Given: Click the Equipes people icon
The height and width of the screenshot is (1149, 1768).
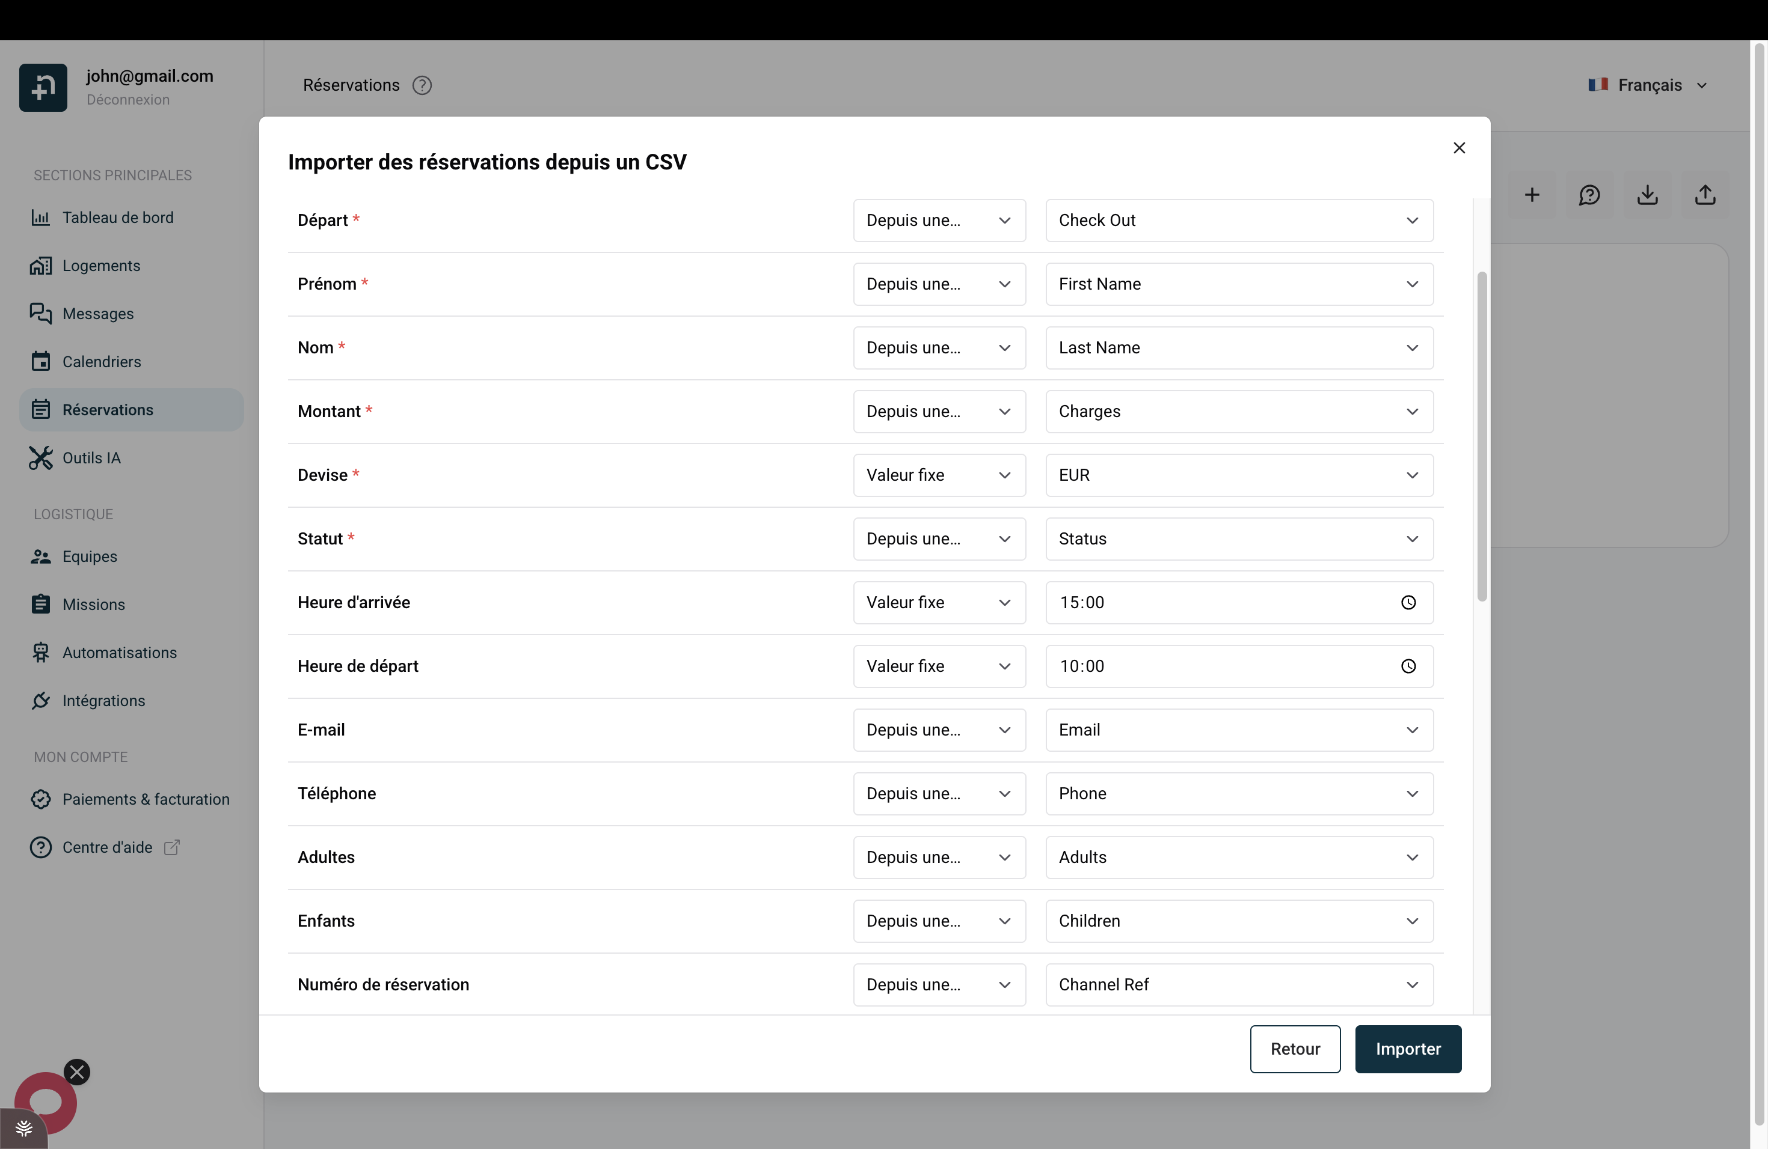Looking at the screenshot, I should (41, 556).
